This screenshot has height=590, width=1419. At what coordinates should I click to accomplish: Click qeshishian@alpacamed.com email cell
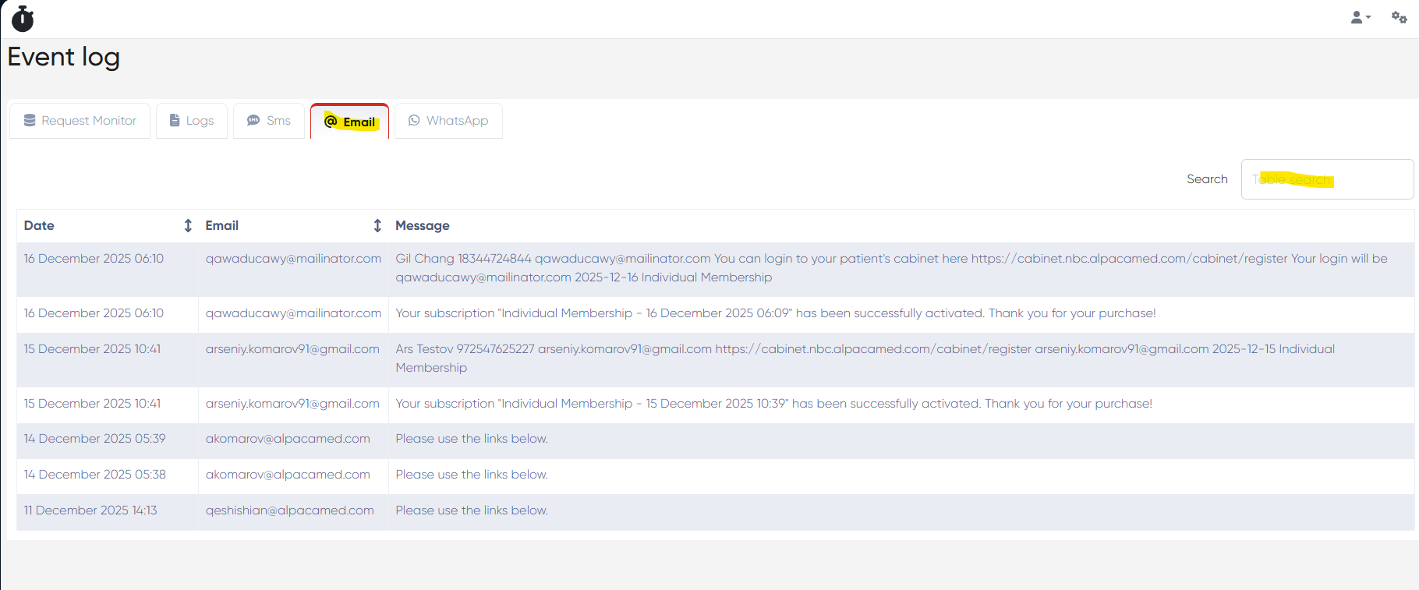[x=289, y=511]
